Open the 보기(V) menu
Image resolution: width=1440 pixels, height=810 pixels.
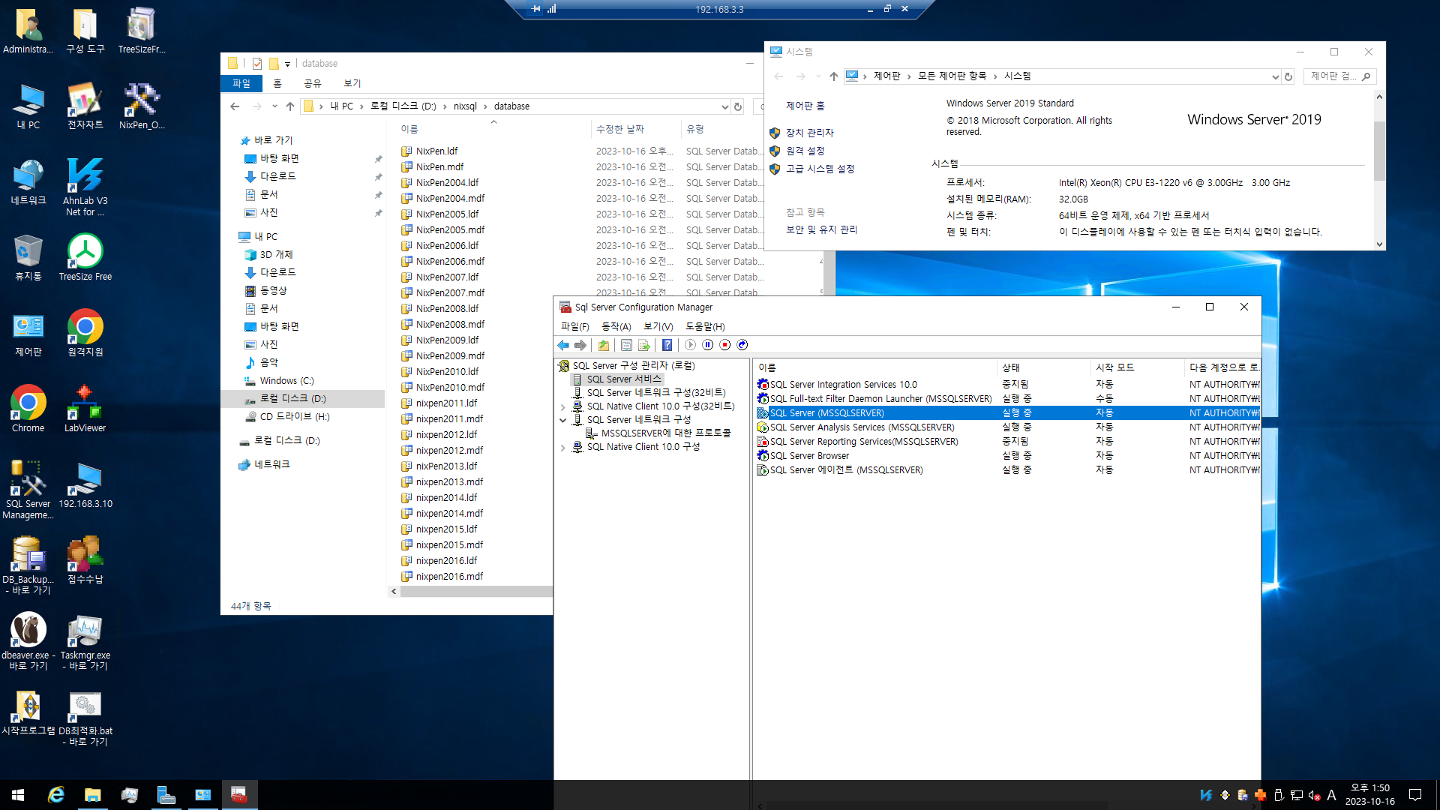click(x=658, y=326)
